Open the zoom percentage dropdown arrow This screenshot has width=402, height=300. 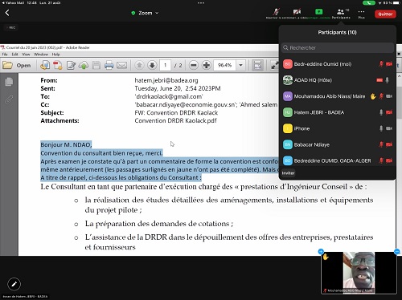click(240, 65)
